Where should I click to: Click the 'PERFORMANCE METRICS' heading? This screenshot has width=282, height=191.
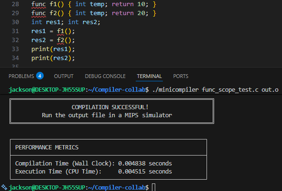[x=47, y=148]
